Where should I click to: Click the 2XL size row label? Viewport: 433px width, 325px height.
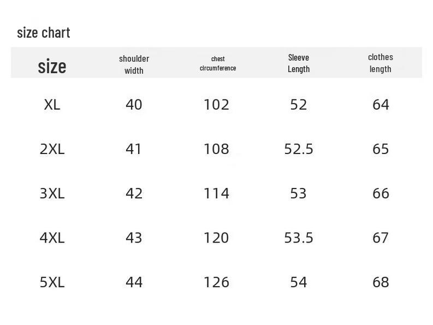(x=52, y=149)
